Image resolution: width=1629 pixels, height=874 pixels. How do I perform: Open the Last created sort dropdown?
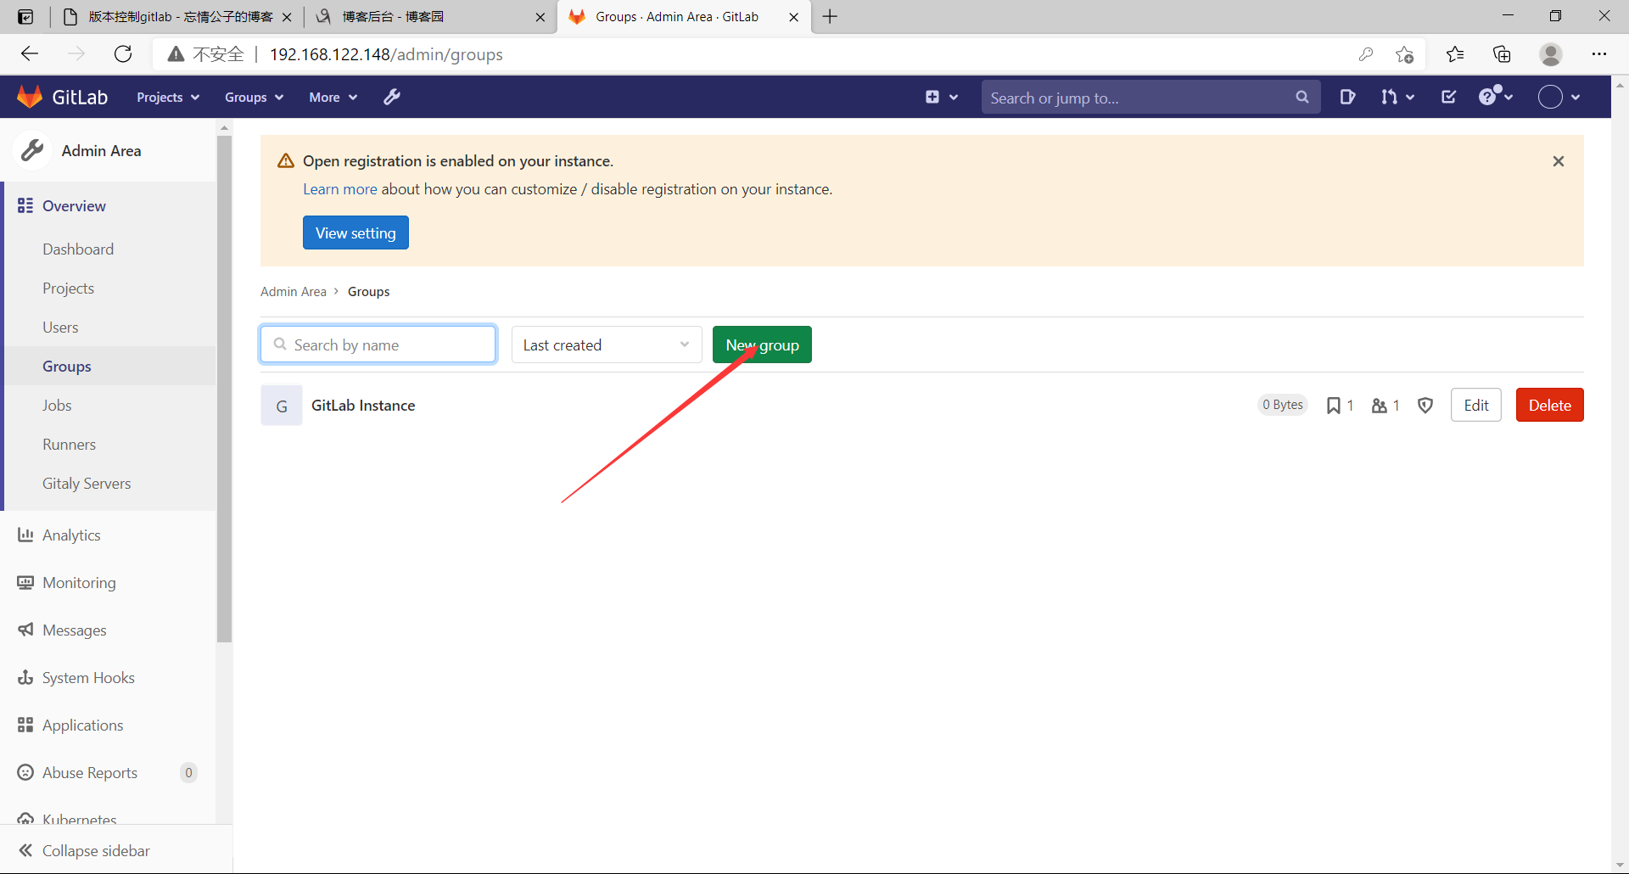607,345
